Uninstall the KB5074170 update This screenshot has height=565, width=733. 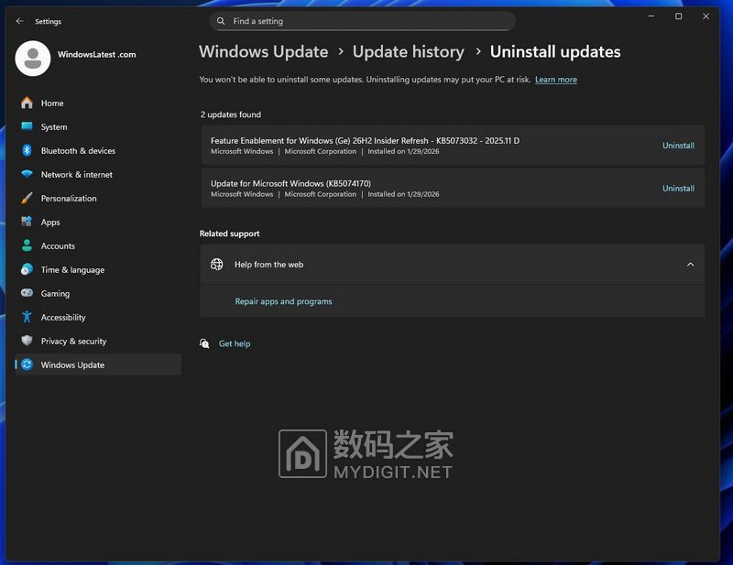coord(678,189)
